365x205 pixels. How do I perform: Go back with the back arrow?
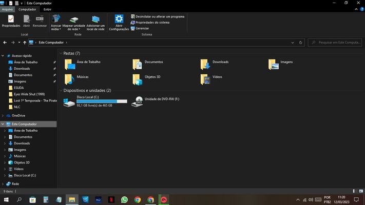click(5, 43)
